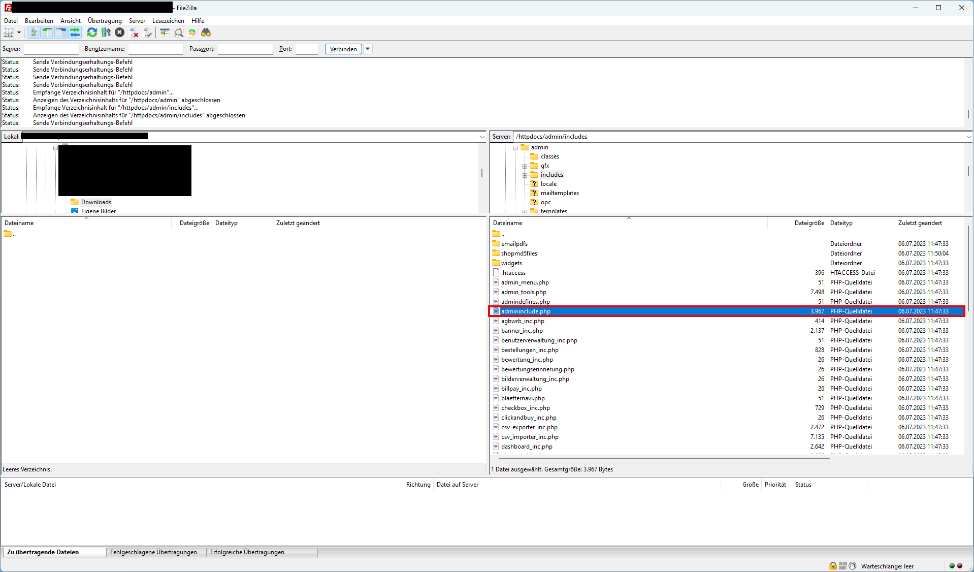
Task: Open the Site Manager icon
Action: pyautogui.click(x=9, y=33)
